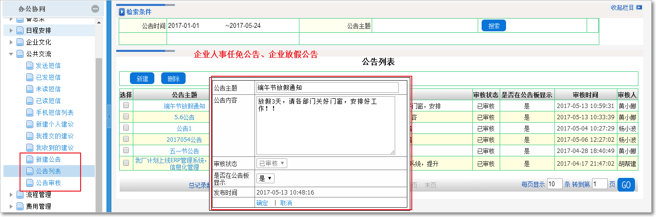Screen dimensions: 656x217
Task: Click the page icon beside 未读短信
Action: 30,89
